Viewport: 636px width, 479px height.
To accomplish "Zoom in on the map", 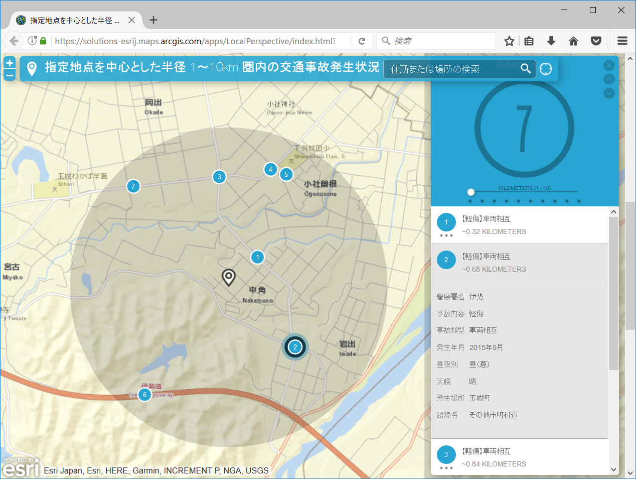I will pos(10,63).
